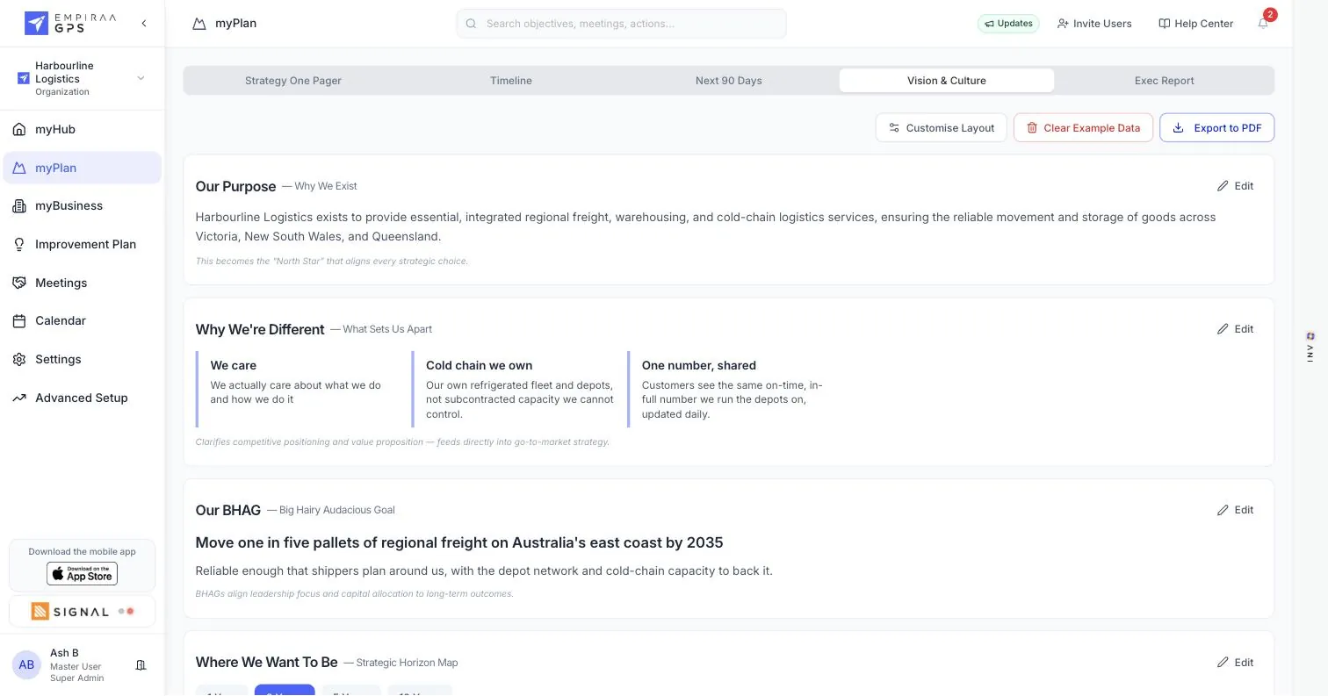Expand the Harbourline Logistics organization dropdown
The height and width of the screenshot is (696, 1328).
(141, 78)
